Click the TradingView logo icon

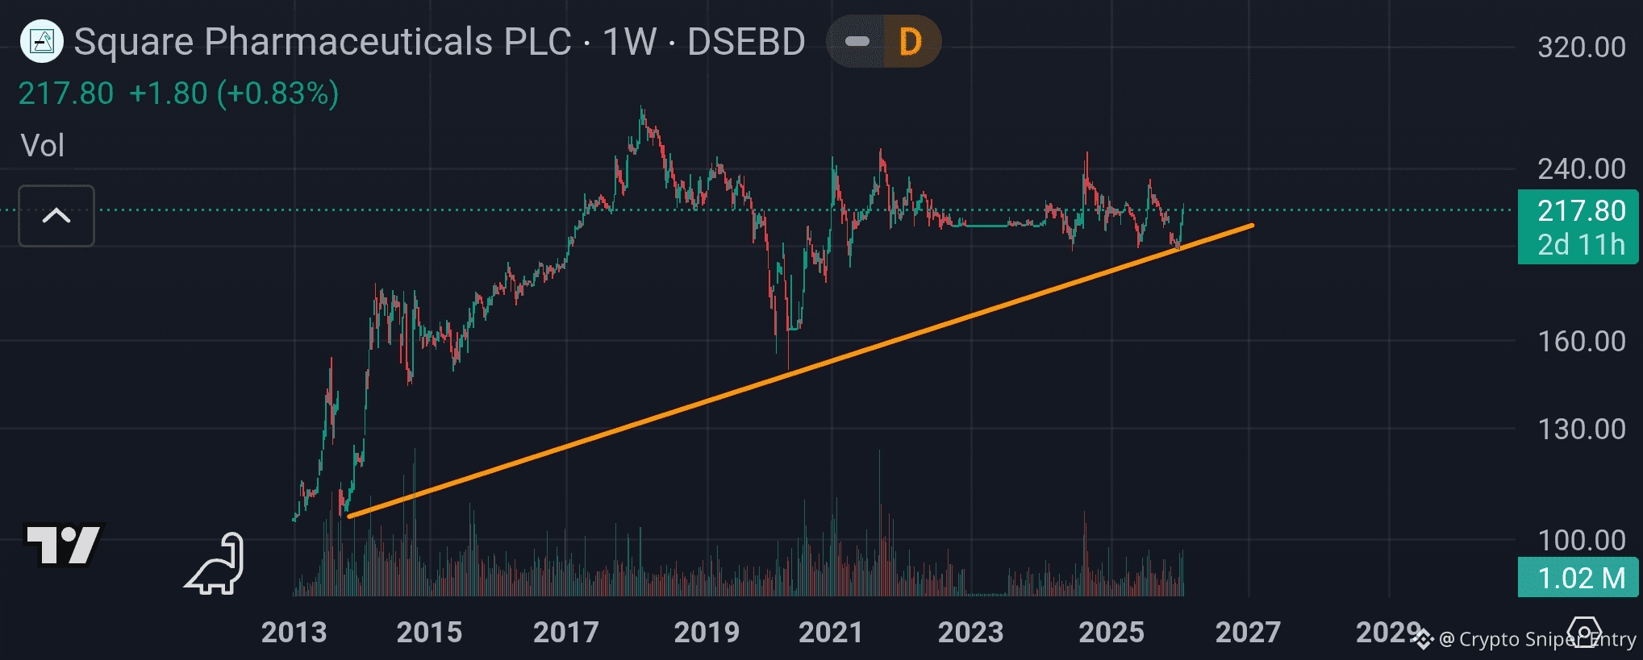tap(63, 546)
